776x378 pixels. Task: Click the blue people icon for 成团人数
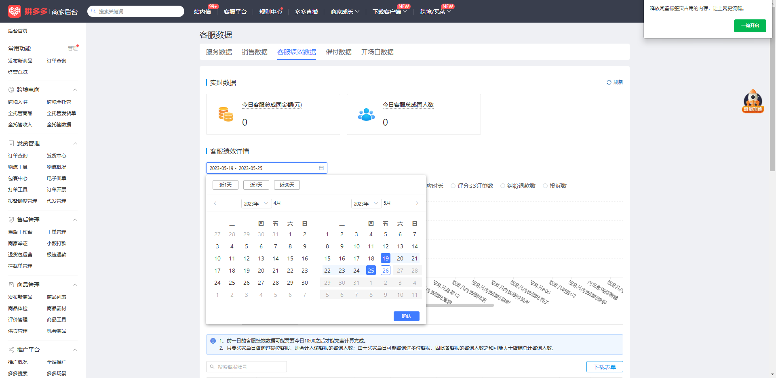pos(366,114)
